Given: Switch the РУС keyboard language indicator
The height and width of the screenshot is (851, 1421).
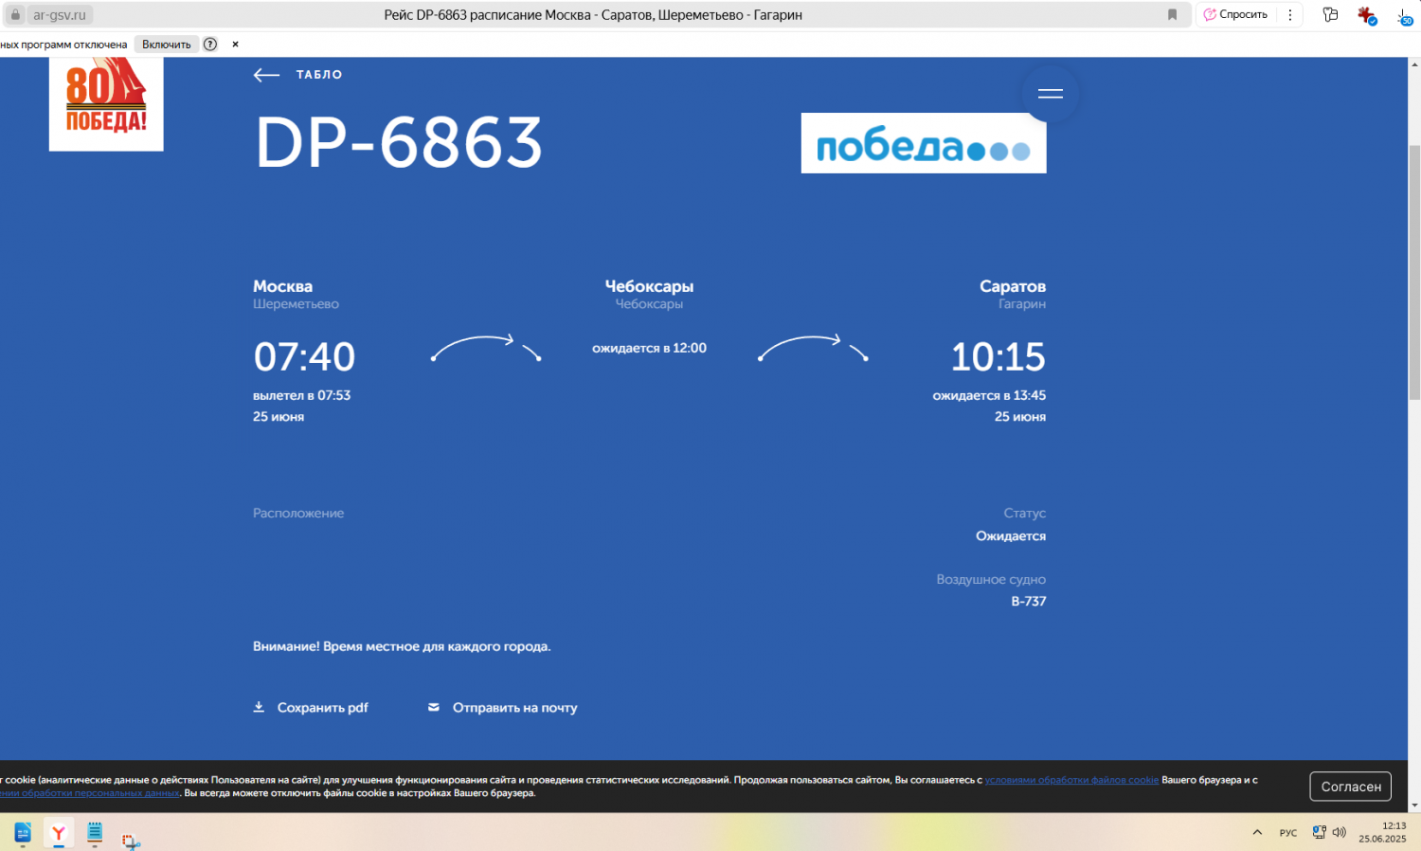Looking at the screenshot, I should (1288, 833).
